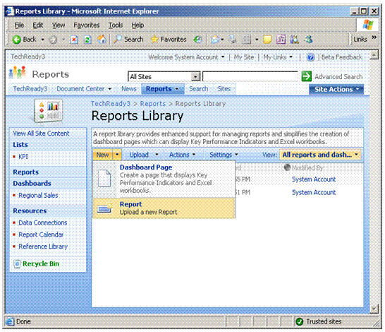The width and height of the screenshot is (385, 332).
Task: Click the green search go arrow icon
Action: (307, 76)
